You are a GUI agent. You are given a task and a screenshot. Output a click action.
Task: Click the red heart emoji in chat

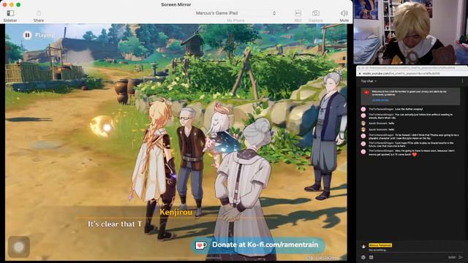point(415,154)
